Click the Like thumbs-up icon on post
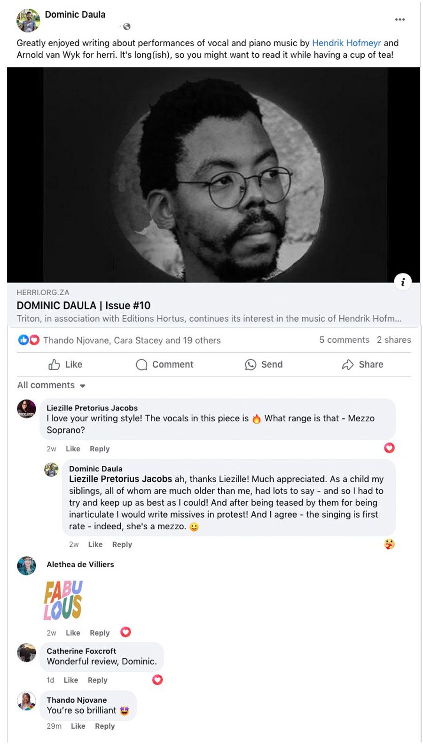The height and width of the screenshot is (747, 423). coord(54,365)
